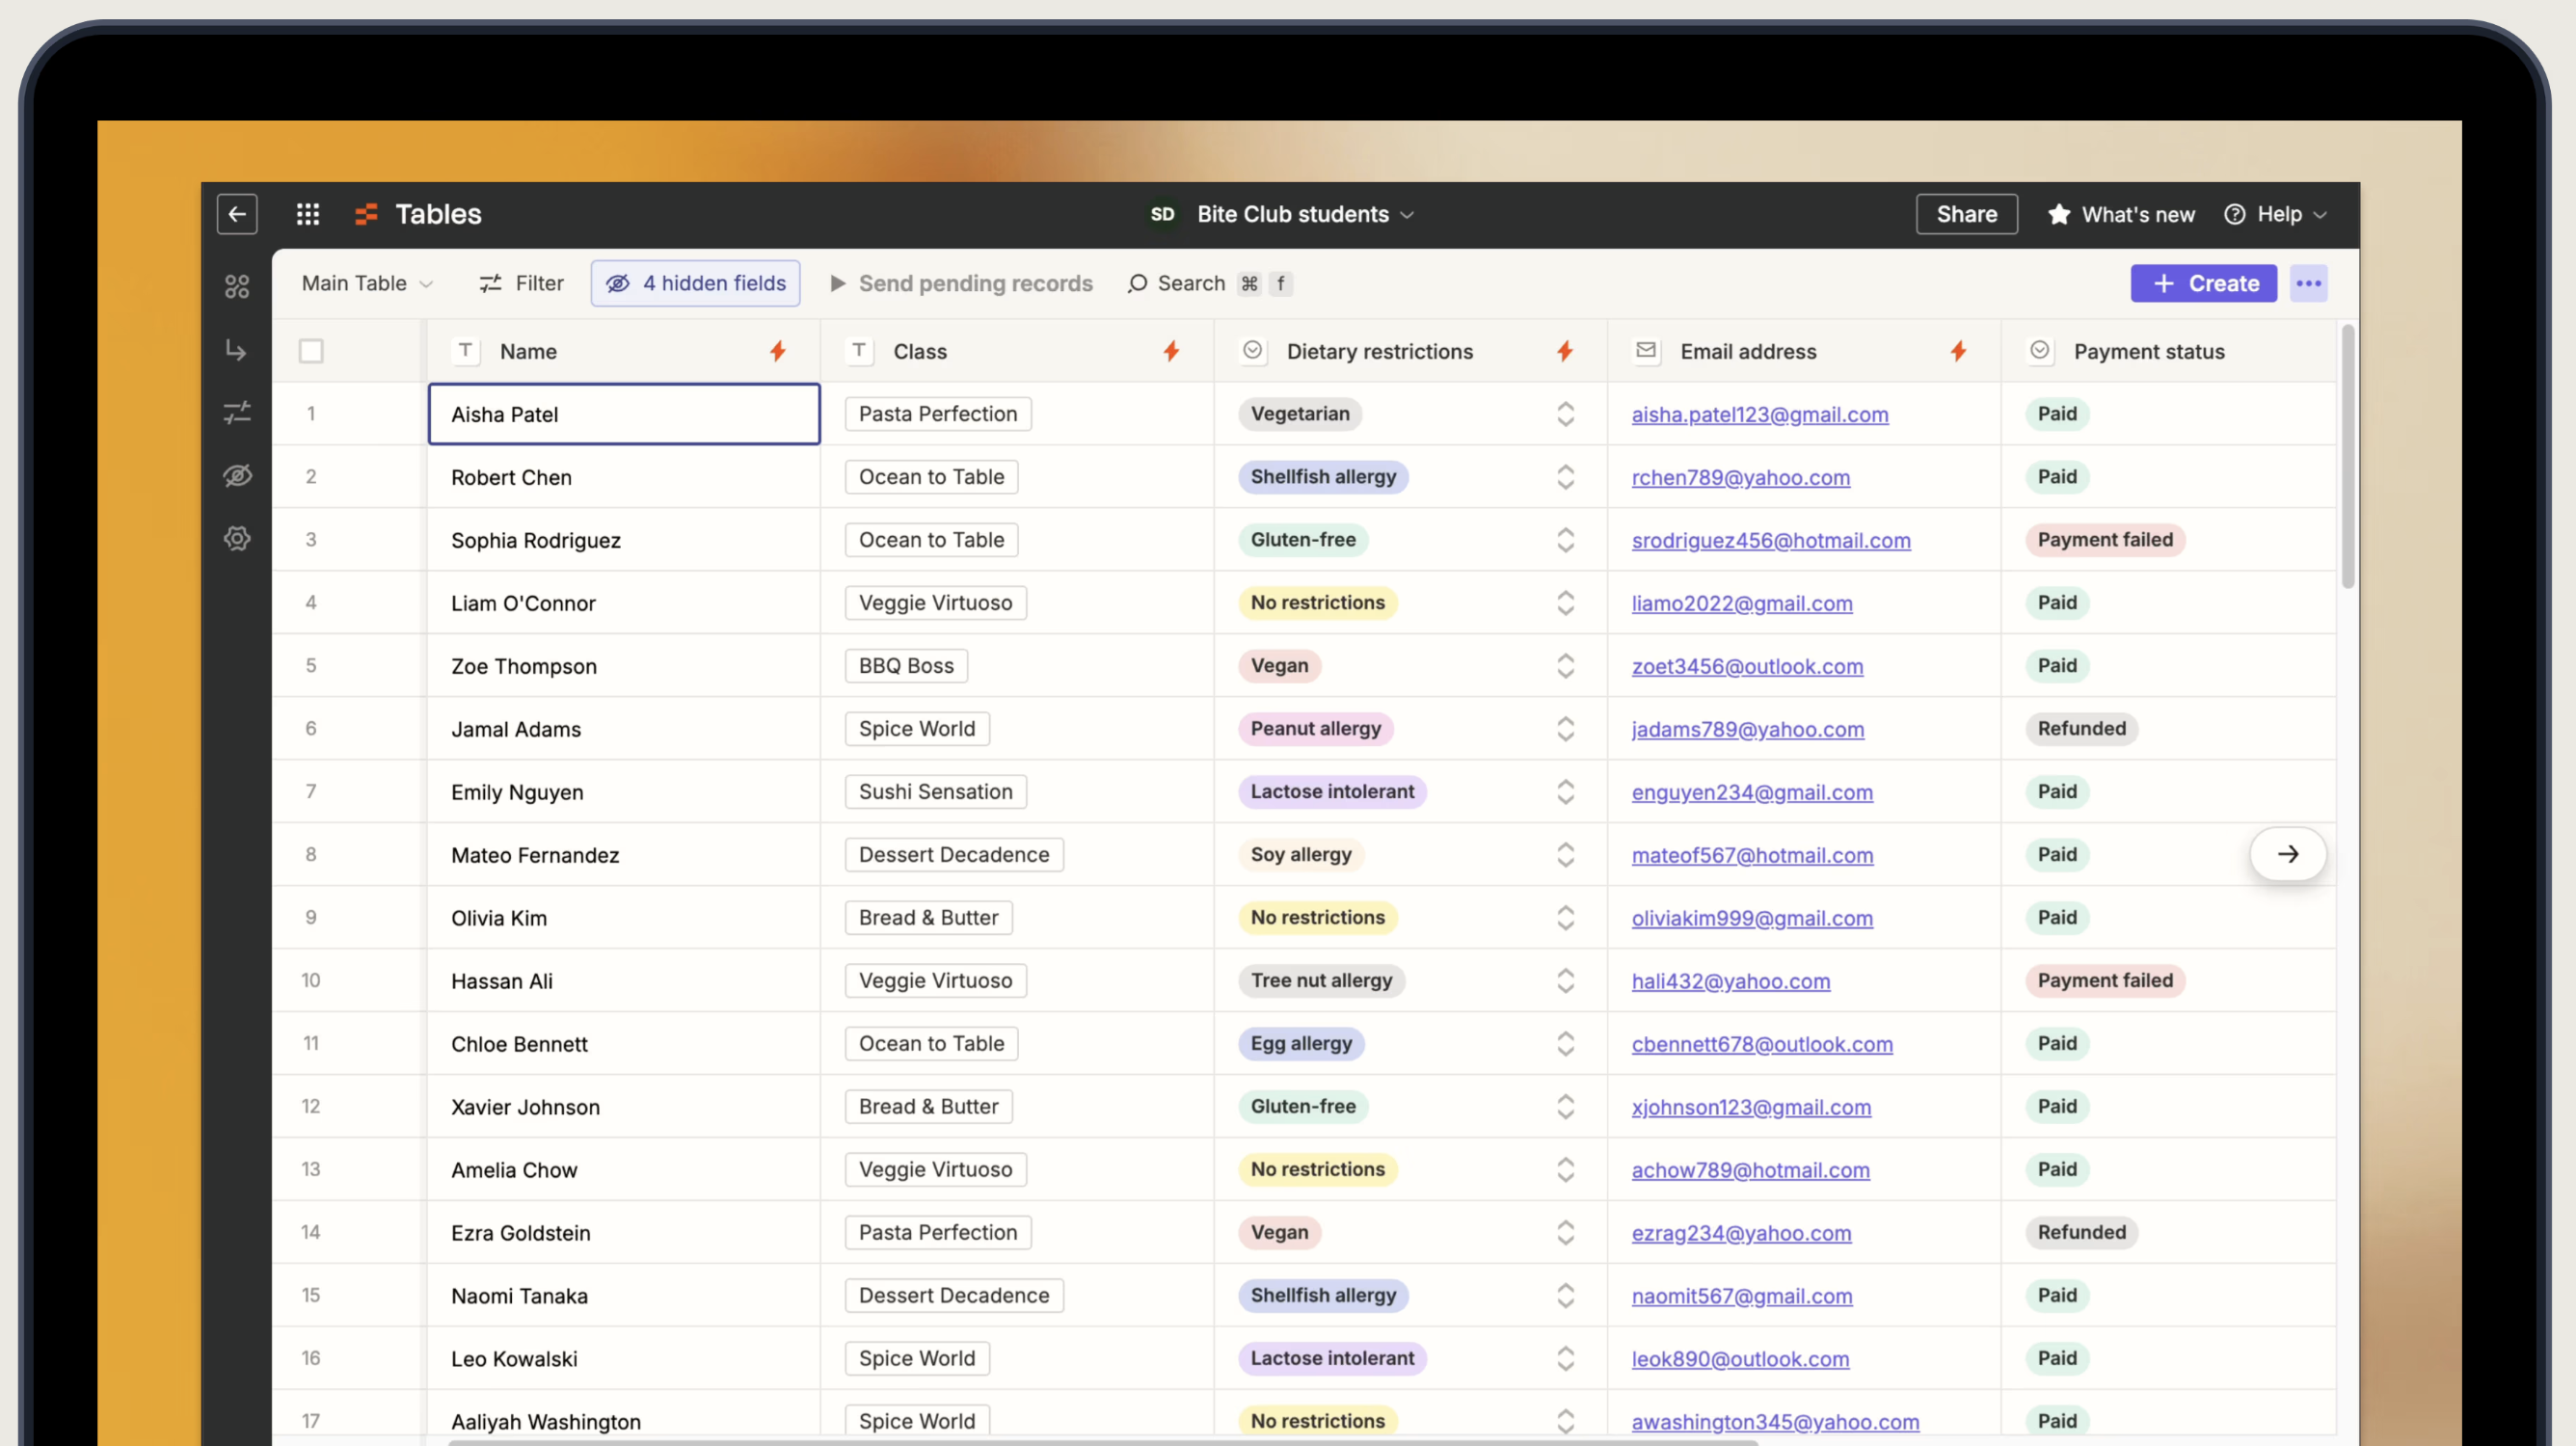Screen dimensions: 2576x1446
Task: Open link aisha.patel123@gmail.com
Action: coord(1760,414)
